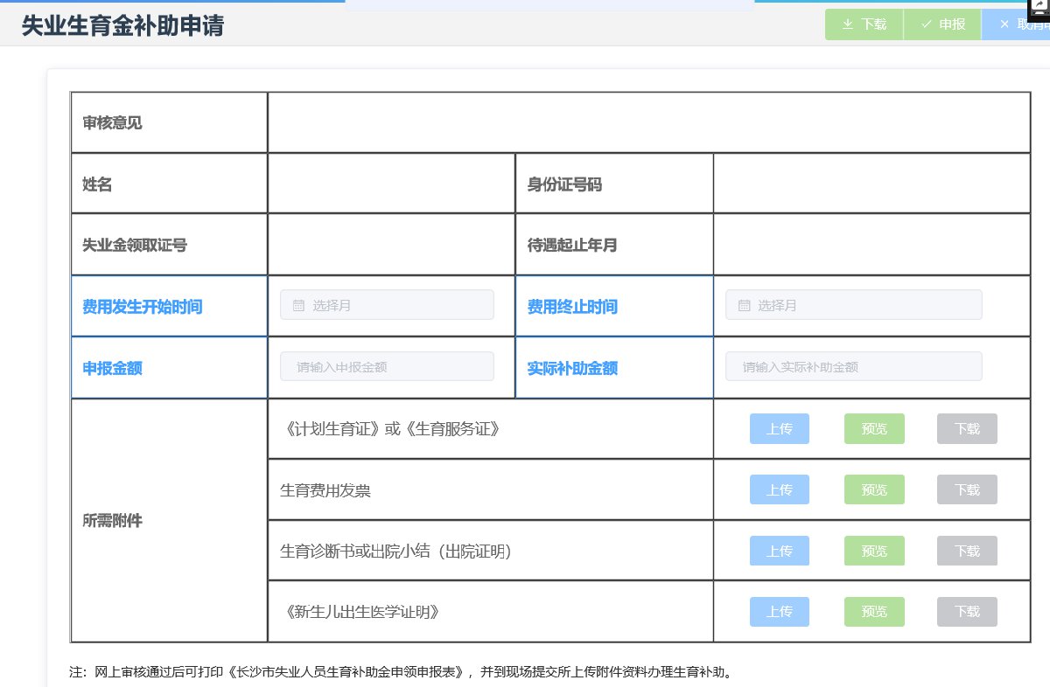Focus the 申报金额 input field
This screenshot has height=687, width=1050.
click(387, 367)
